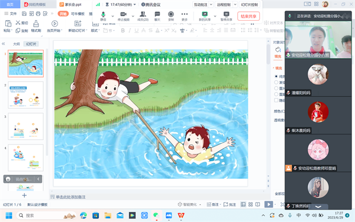Screen dimensions: 355x222
Task: Switch to reading view in status bar
Action: coord(257,205)
